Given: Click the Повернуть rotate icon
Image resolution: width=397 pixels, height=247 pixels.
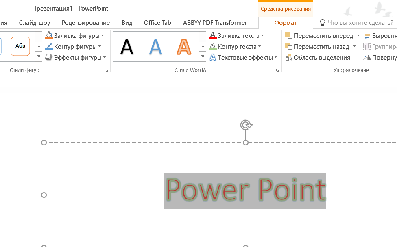Looking at the screenshot, I should click(x=367, y=58).
